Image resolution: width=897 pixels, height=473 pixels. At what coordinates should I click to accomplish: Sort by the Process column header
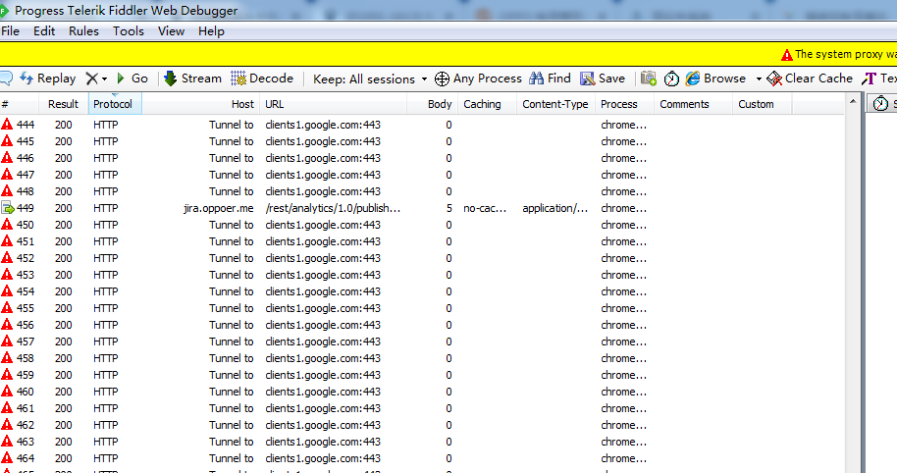tap(625, 104)
